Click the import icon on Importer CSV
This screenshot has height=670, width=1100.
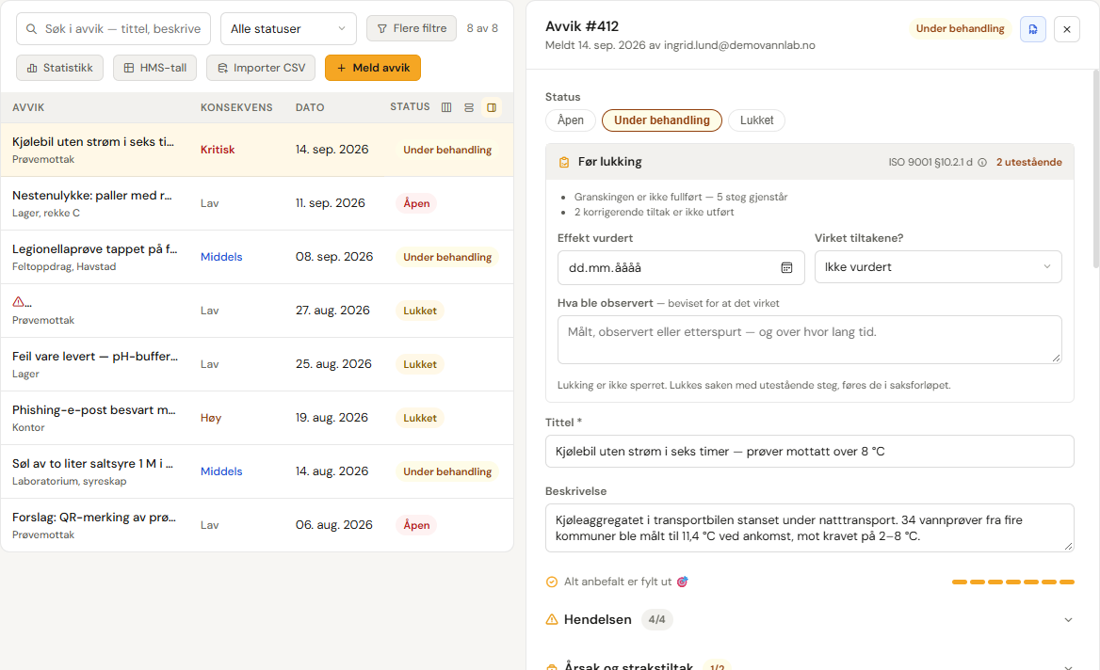pos(223,68)
